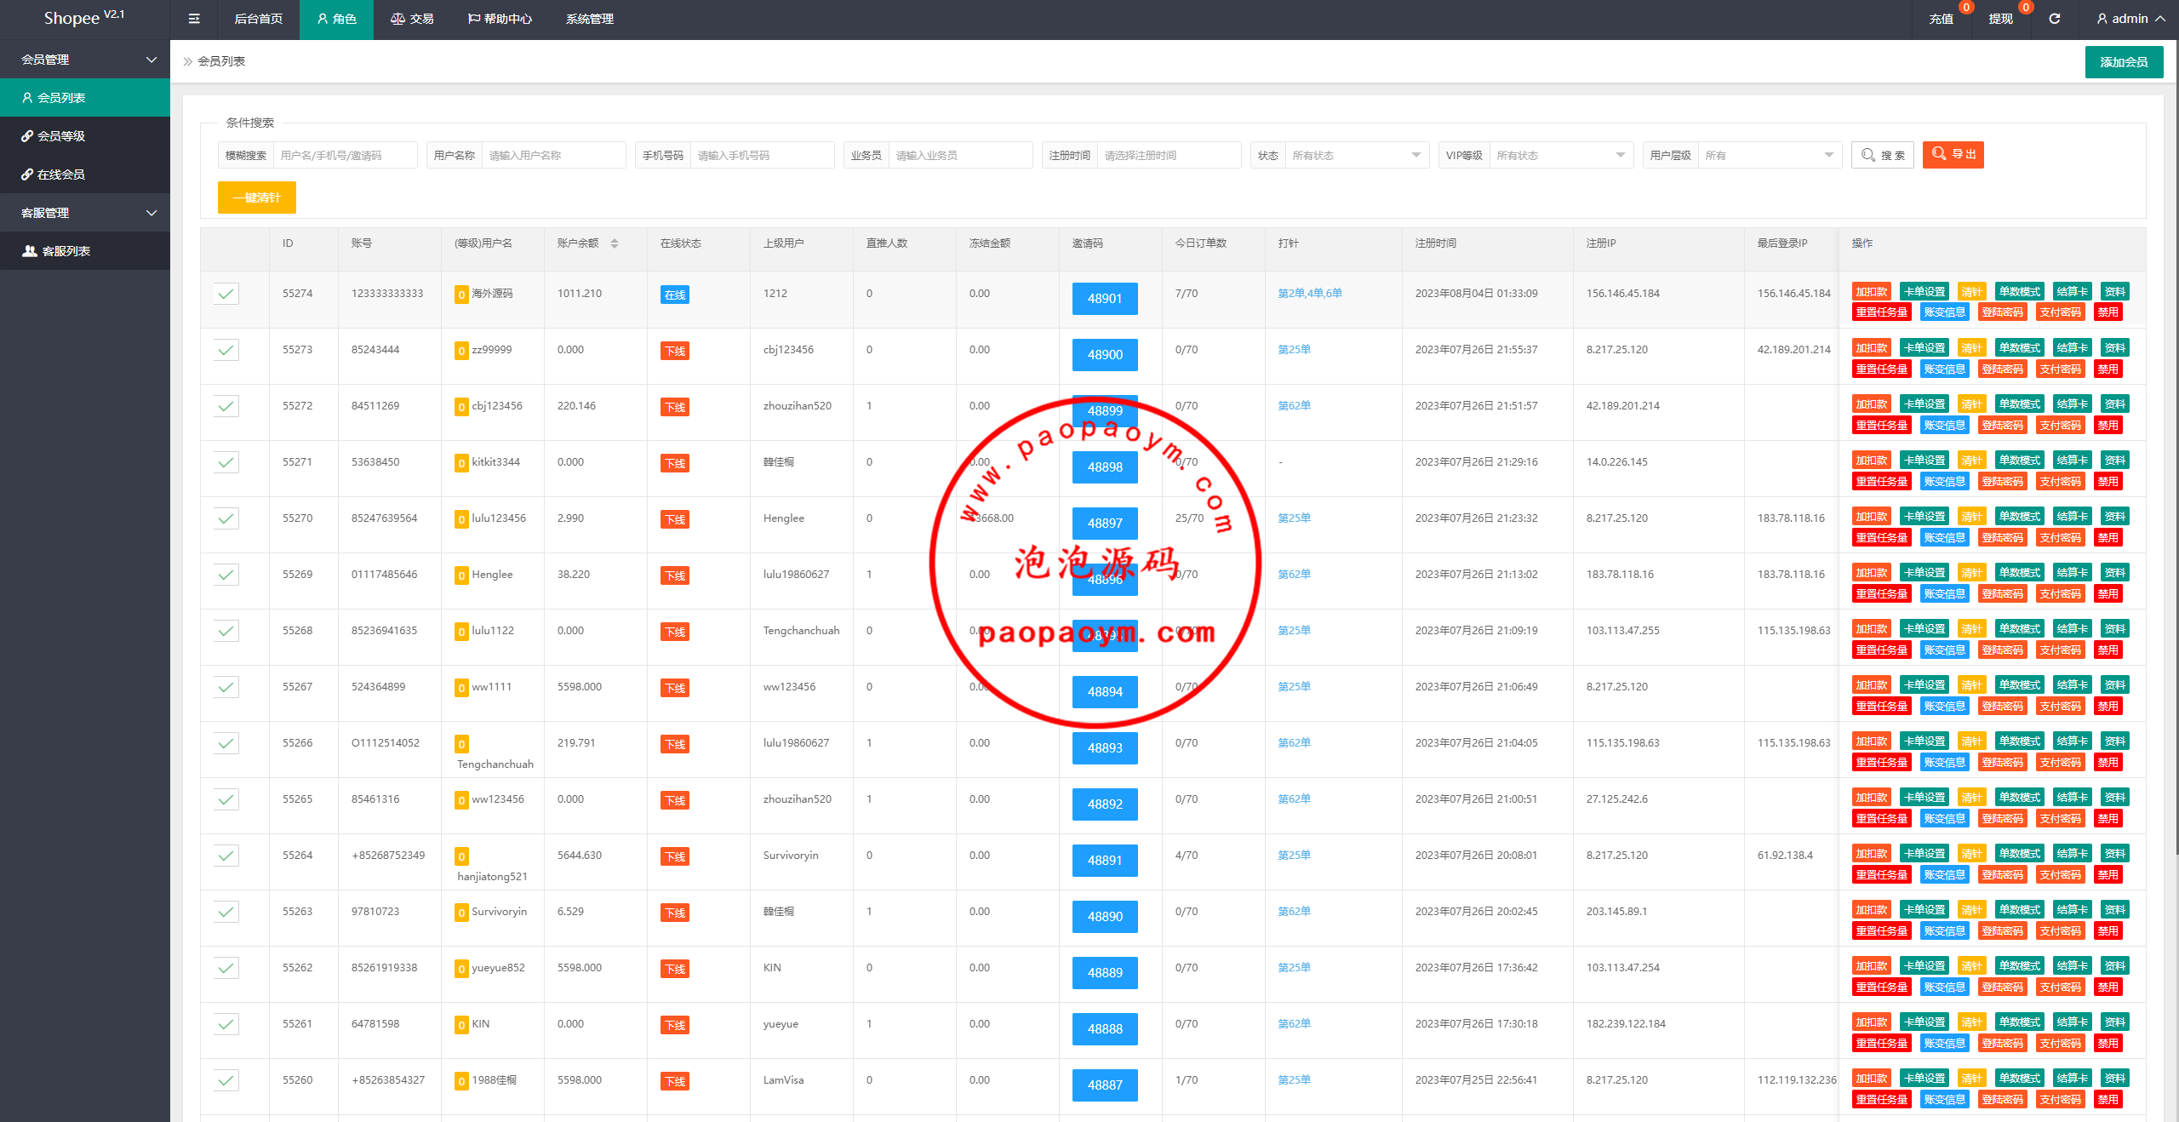Click the search magnifier button
Screen dimensions: 2179x1122
coord(1882,155)
